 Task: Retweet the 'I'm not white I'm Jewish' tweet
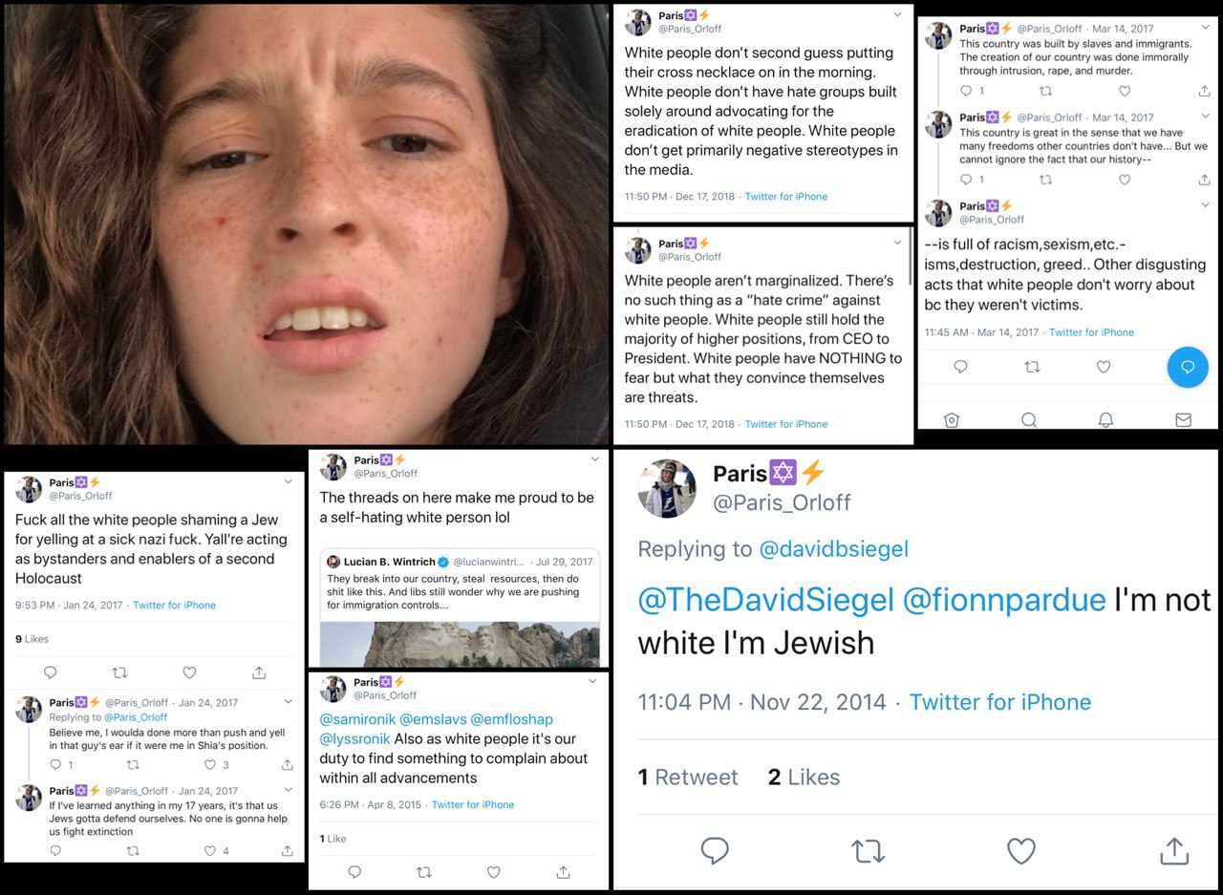(x=868, y=850)
